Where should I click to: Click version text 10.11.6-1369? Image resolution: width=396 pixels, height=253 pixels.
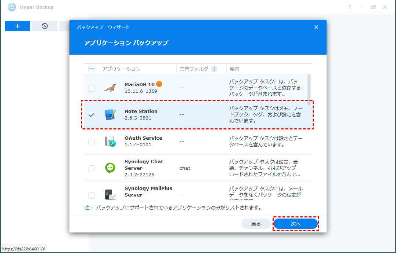(141, 91)
